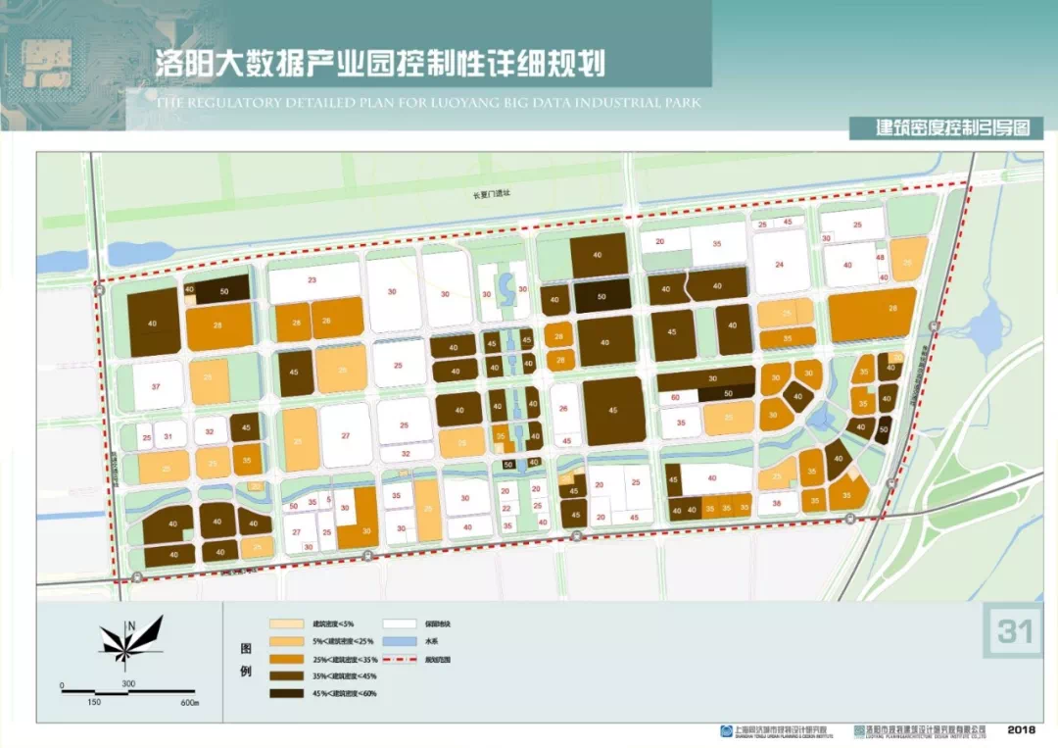Click the 图例 legend heading
Image resolution: width=1058 pixels, height=748 pixels.
[x=246, y=660]
